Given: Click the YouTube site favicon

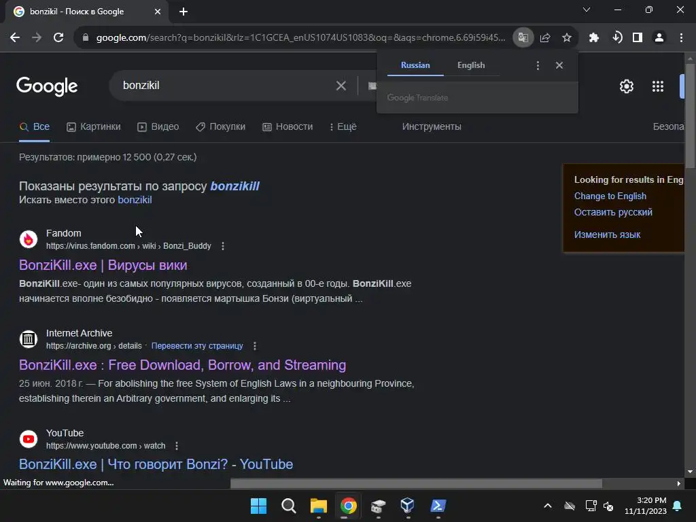Looking at the screenshot, I should tap(29, 439).
